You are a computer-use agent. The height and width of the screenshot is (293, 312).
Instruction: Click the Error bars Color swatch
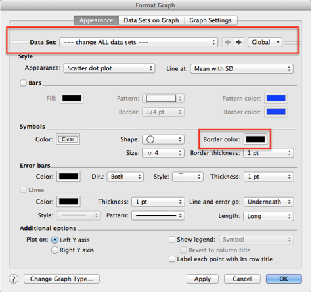pyautogui.click(x=68, y=177)
